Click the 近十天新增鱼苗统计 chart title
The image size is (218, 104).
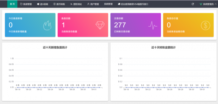(x=55, y=48)
